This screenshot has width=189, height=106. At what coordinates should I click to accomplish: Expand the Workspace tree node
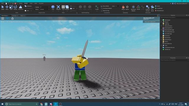(161, 20)
